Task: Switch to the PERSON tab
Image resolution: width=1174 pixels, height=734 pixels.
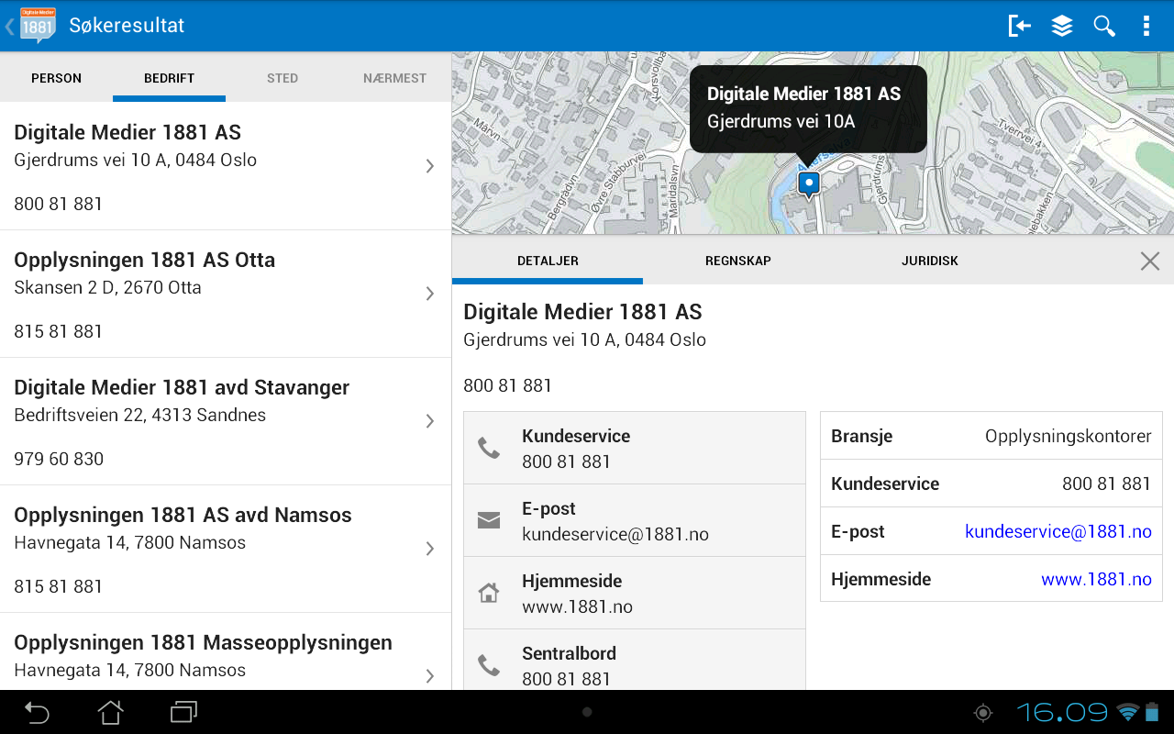Action: [57, 78]
